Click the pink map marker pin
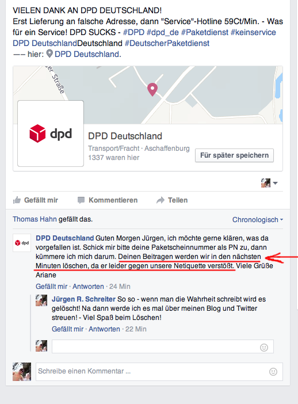298x404 pixels. (x=152, y=89)
